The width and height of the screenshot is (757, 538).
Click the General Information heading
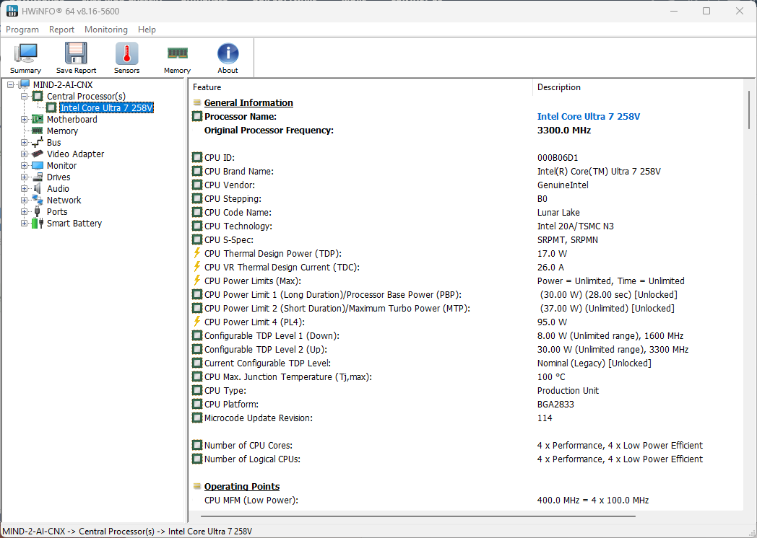click(248, 102)
